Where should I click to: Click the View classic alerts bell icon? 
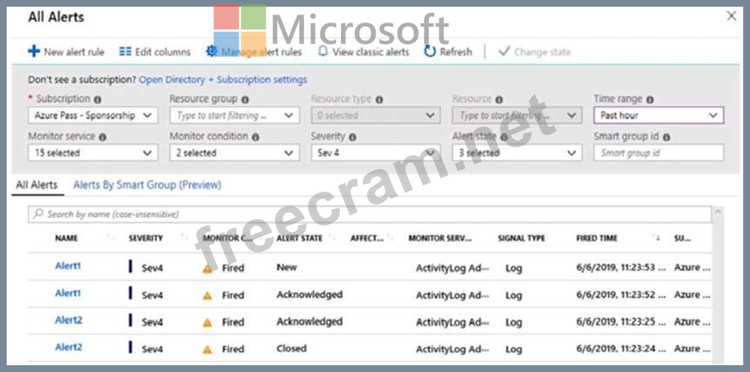pyautogui.click(x=323, y=52)
